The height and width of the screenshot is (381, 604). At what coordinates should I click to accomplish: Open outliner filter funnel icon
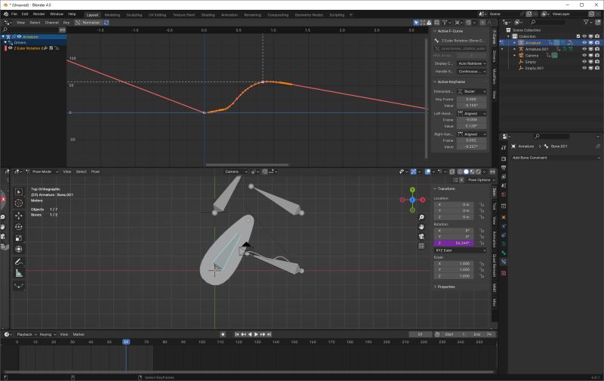(587, 23)
